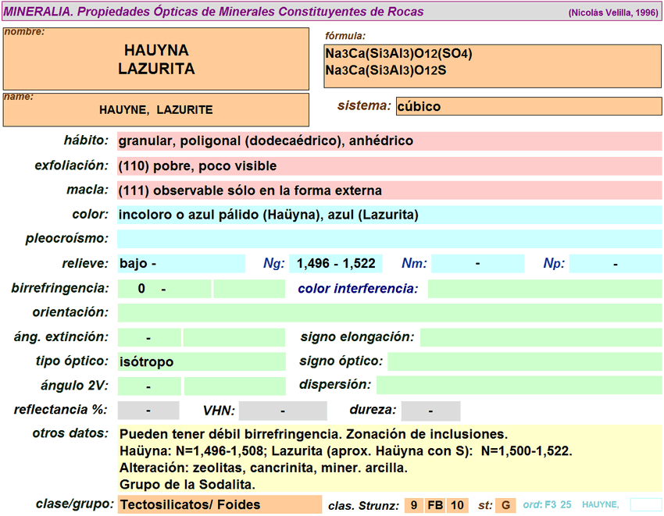The image size is (664, 516).
Task: Click the relieve field showing bajo
Action: tap(180, 264)
